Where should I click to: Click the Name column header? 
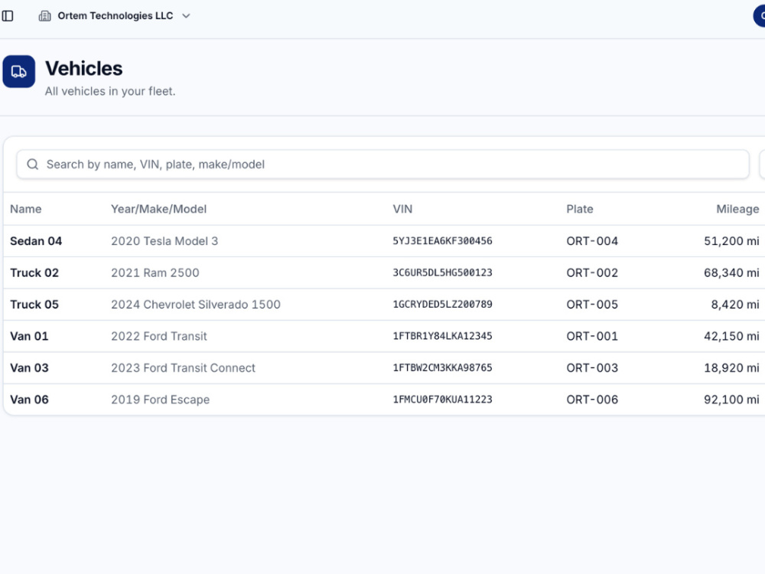(26, 209)
